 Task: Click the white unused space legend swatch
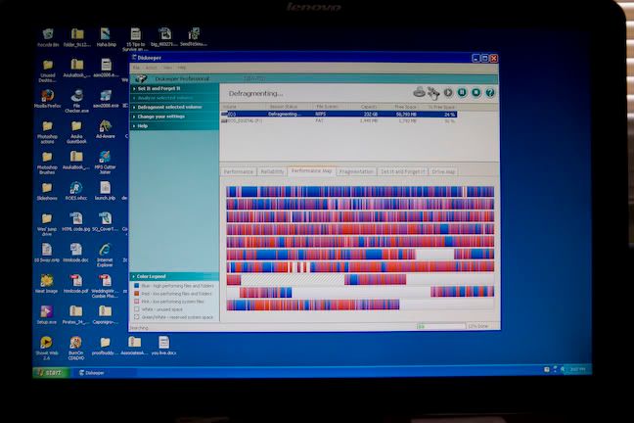click(136, 309)
